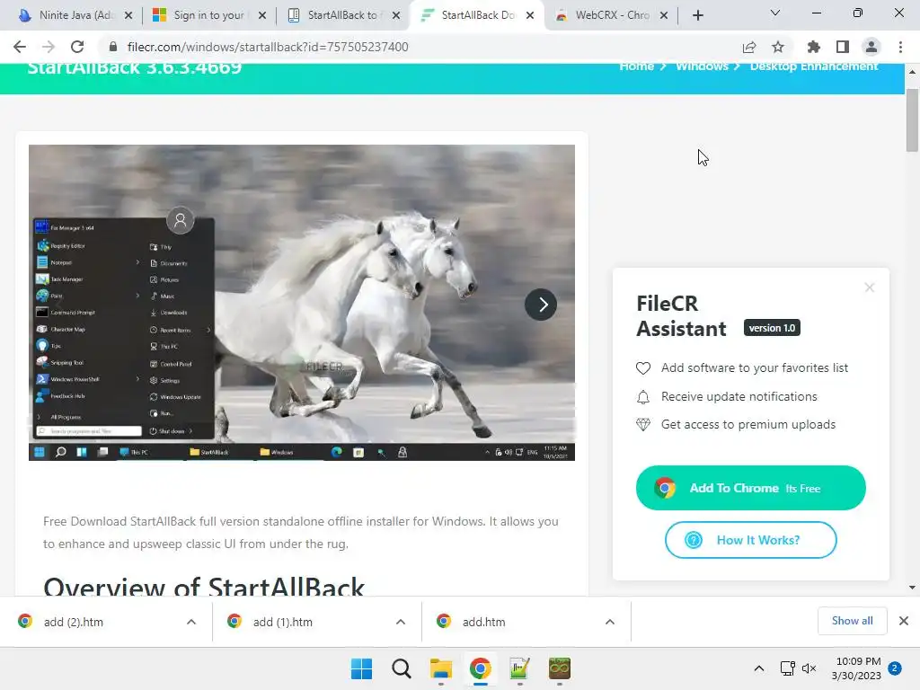
Task: Click the Get access to premium uploads text
Action: pyautogui.click(x=748, y=425)
